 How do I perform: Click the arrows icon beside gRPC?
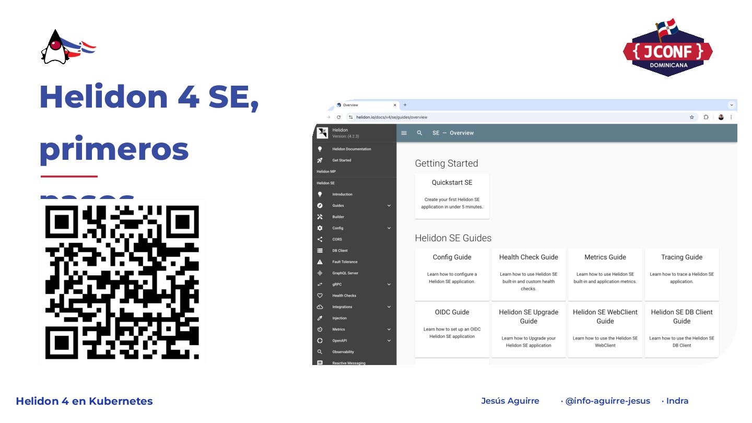click(x=320, y=284)
